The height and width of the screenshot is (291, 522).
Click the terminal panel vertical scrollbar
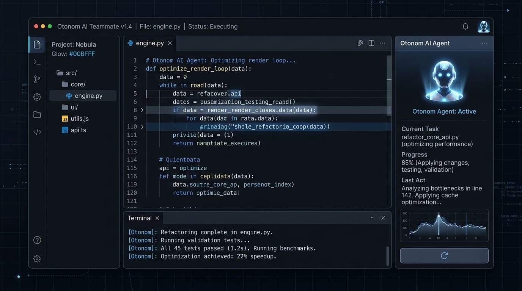tap(387, 256)
